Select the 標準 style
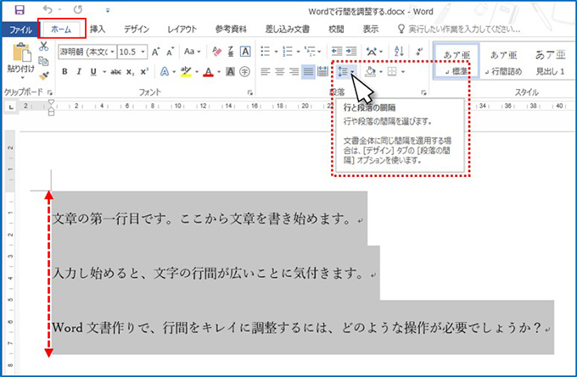Image resolution: width=577 pixels, height=377 pixels. coord(457,61)
